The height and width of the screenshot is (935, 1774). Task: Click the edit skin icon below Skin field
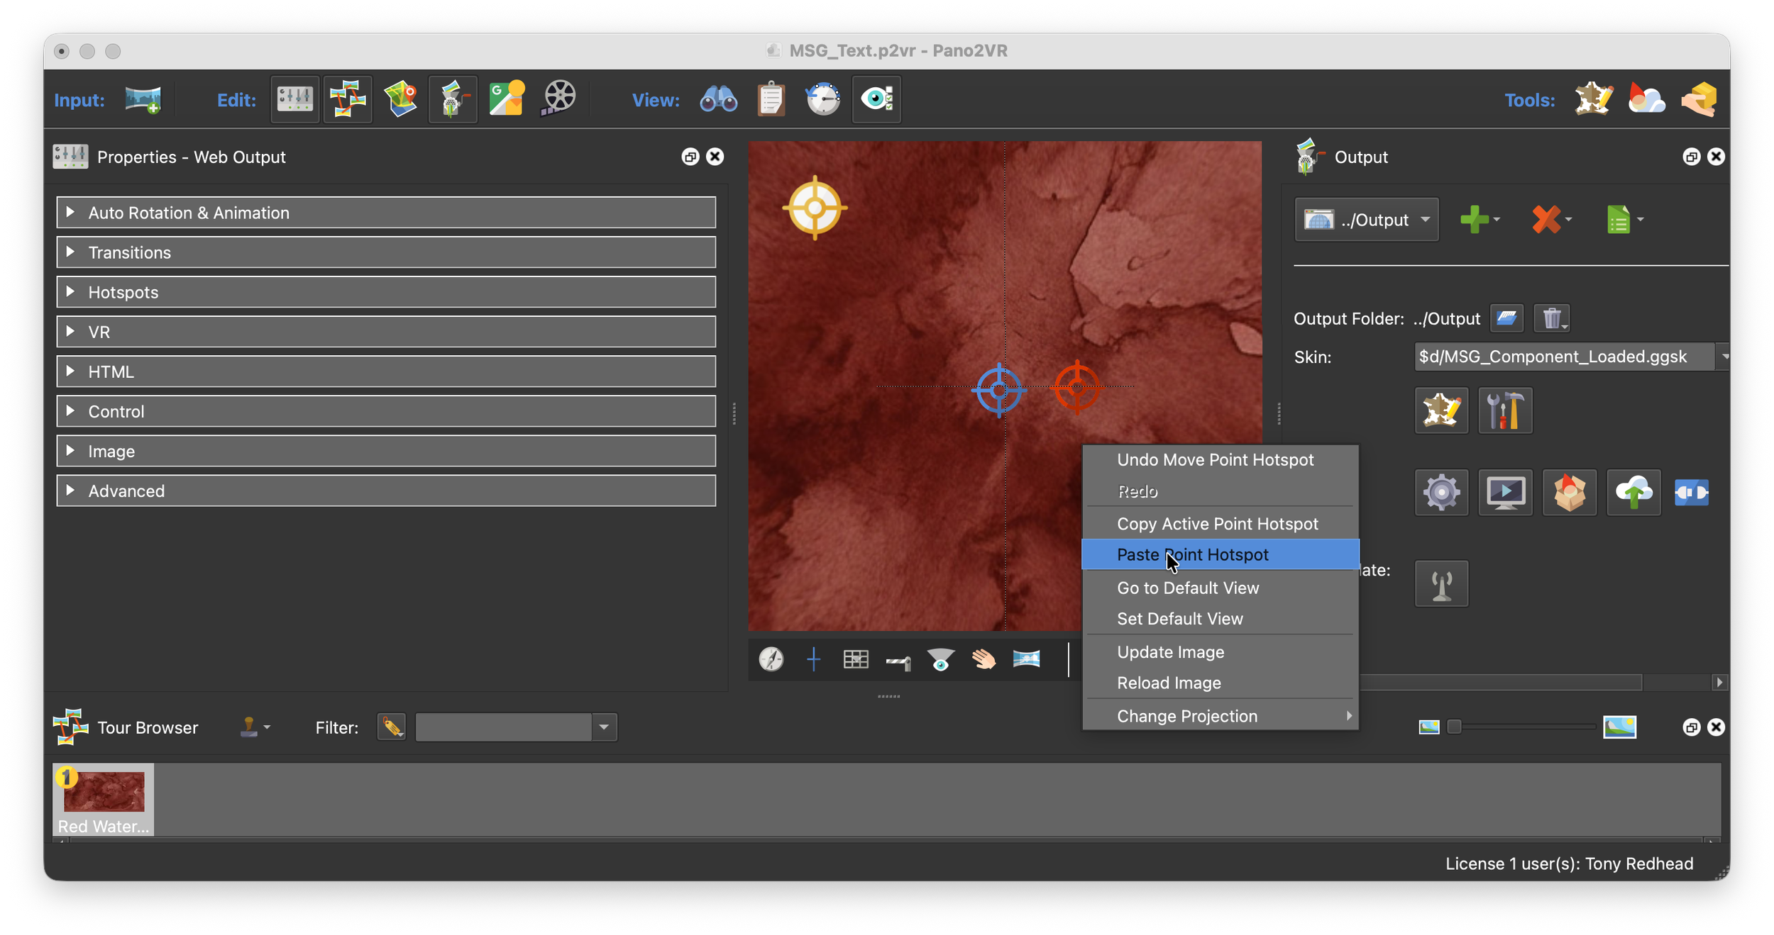1441,410
